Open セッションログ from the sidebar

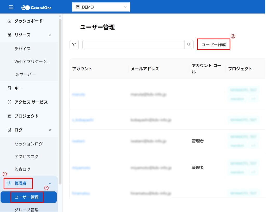tap(29, 144)
